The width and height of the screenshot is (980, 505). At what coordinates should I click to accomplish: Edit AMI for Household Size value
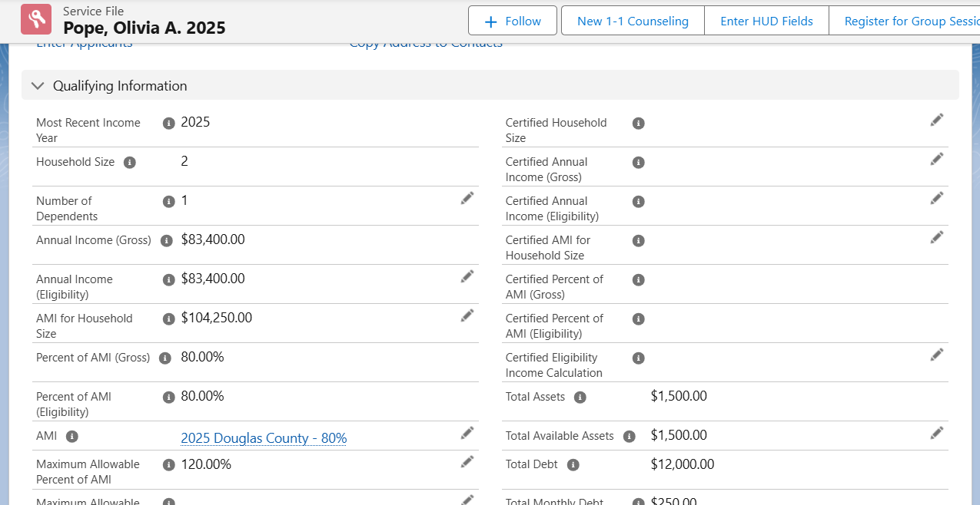[467, 315]
